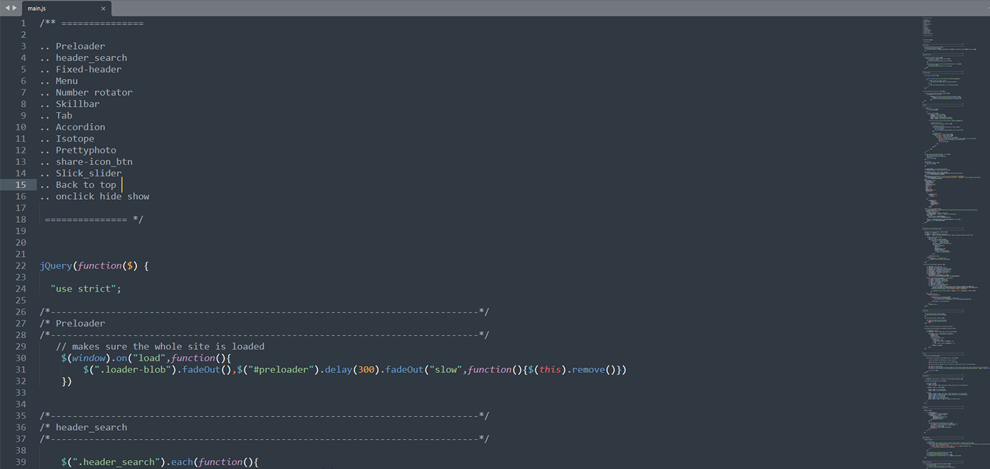Viewport: 990px width, 469px height.
Task: Select the main.js tab
Action: (x=66, y=8)
